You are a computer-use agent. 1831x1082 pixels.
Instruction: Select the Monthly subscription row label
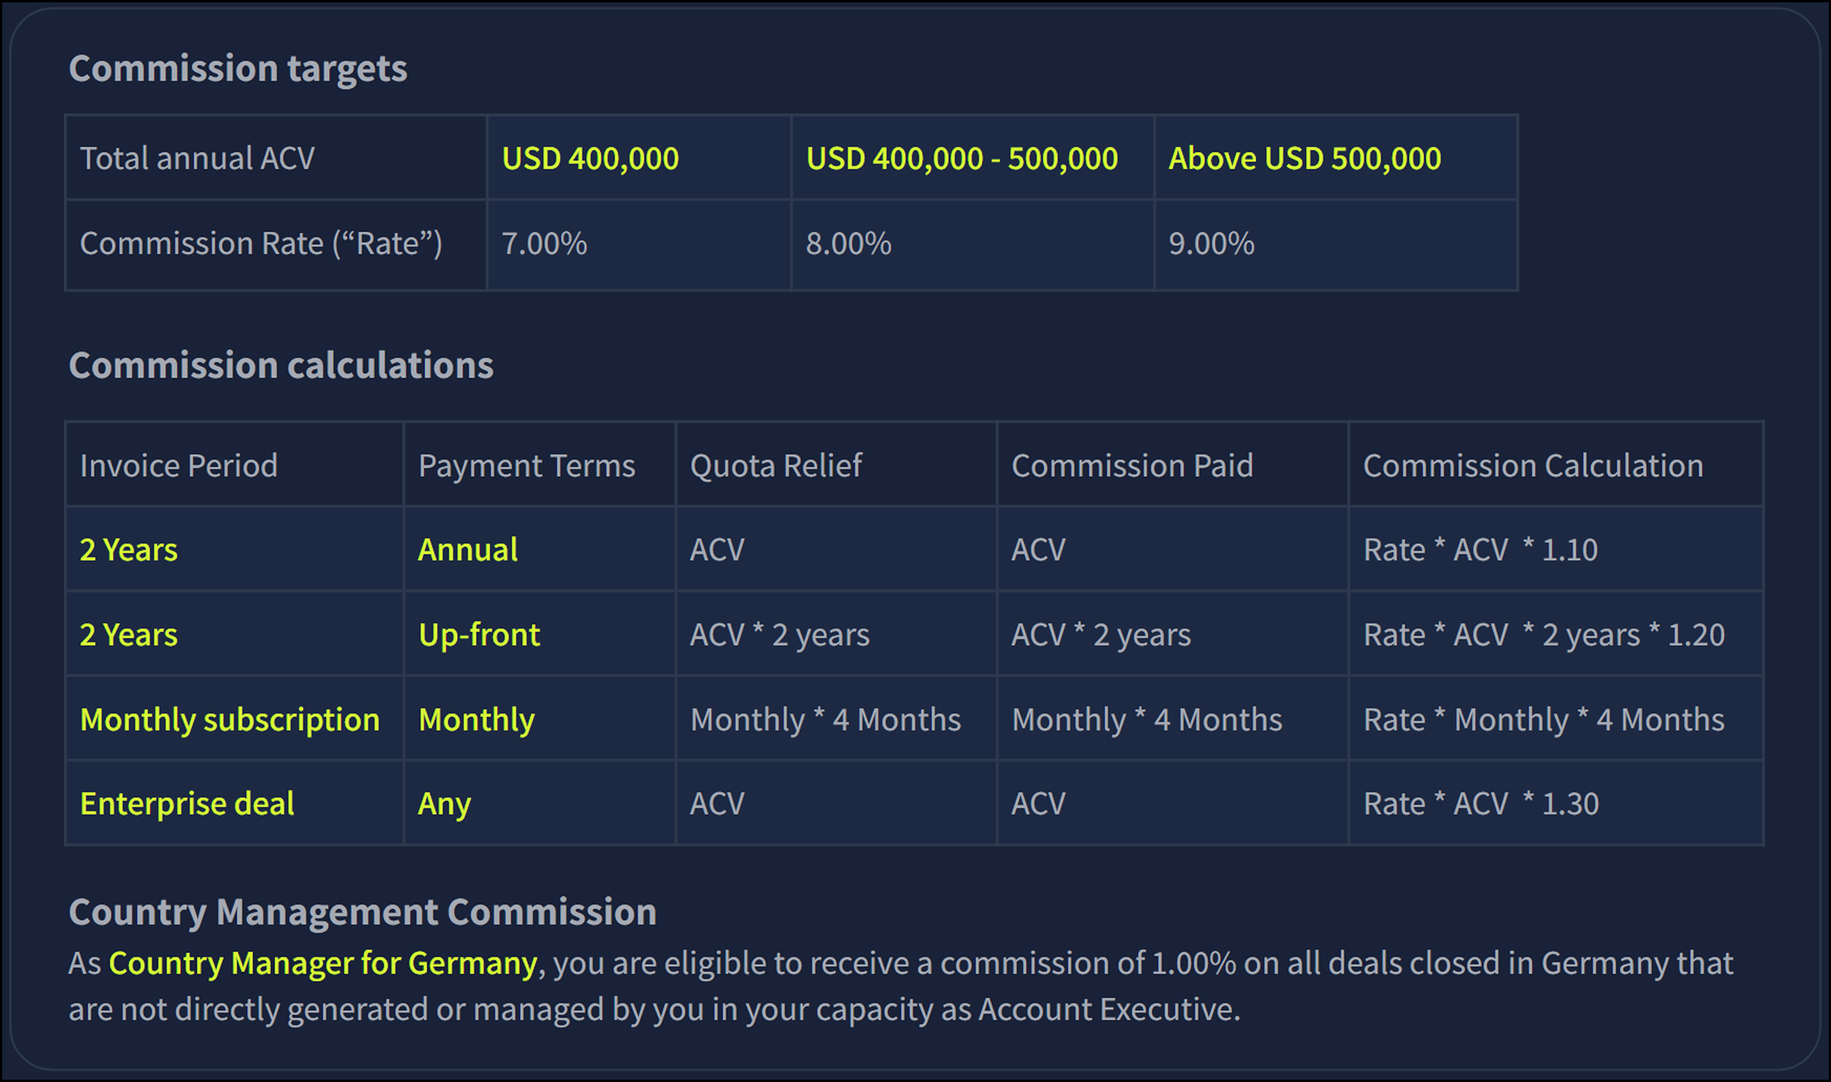tap(231, 719)
